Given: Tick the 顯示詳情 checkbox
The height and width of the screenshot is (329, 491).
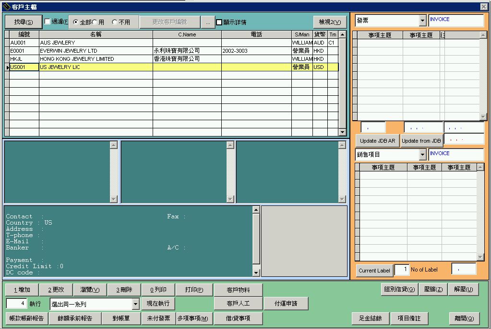Looking at the screenshot, I should click(219, 22).
